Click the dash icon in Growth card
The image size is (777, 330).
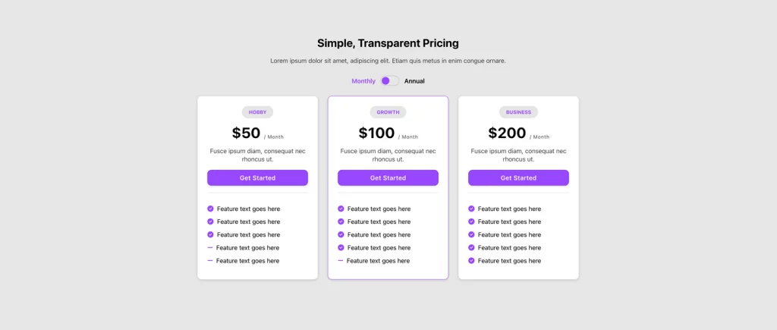click(x=341, y=260)
